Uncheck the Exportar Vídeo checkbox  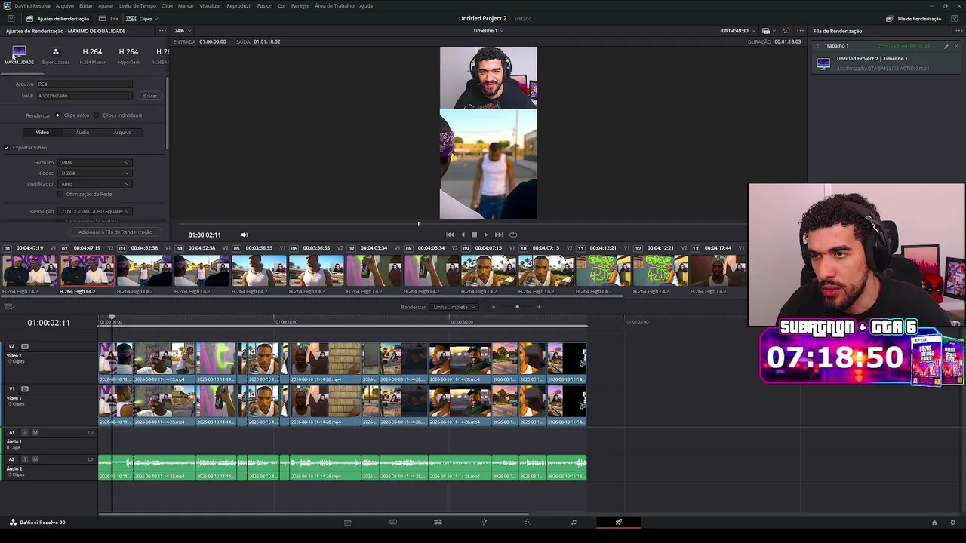click(x=7, y=148)
